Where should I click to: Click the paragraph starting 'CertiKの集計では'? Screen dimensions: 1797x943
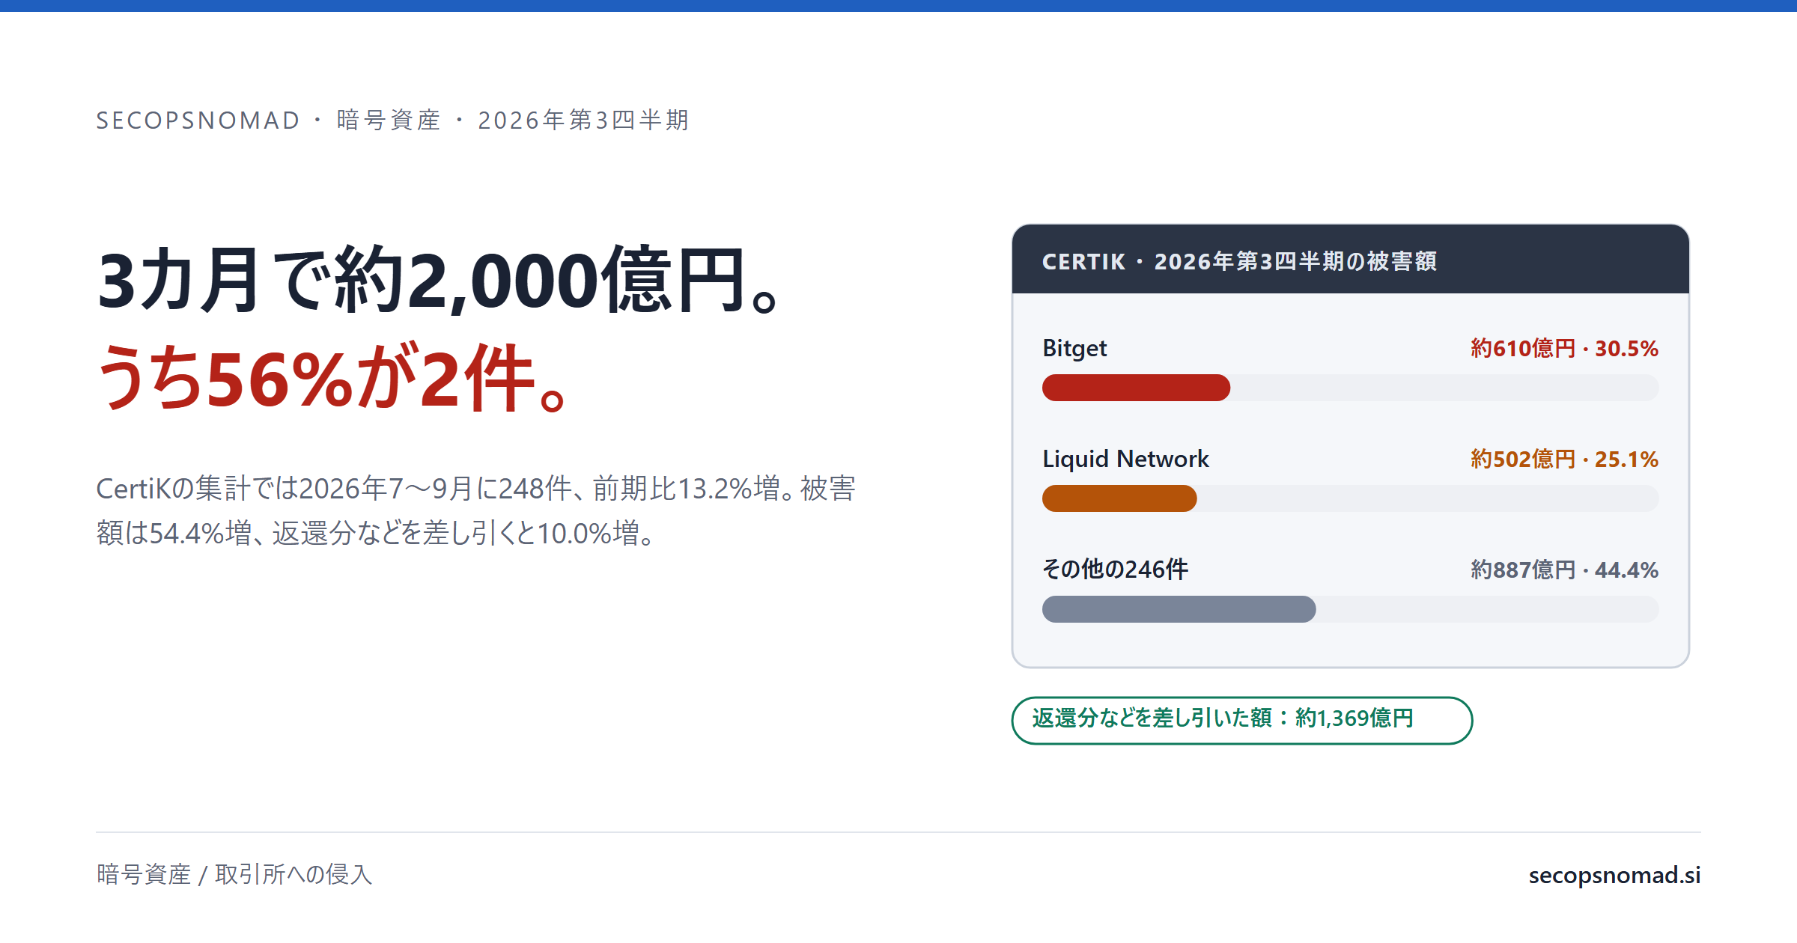tap(476, 510)
